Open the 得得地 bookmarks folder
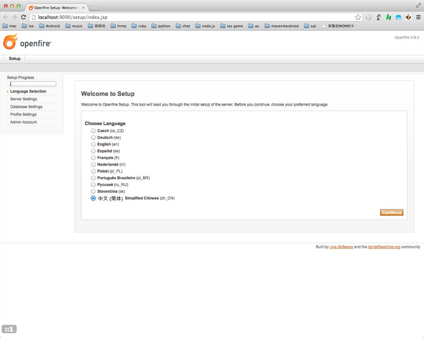This screenshot has width=424, height=338. click(x=97, y=26)
